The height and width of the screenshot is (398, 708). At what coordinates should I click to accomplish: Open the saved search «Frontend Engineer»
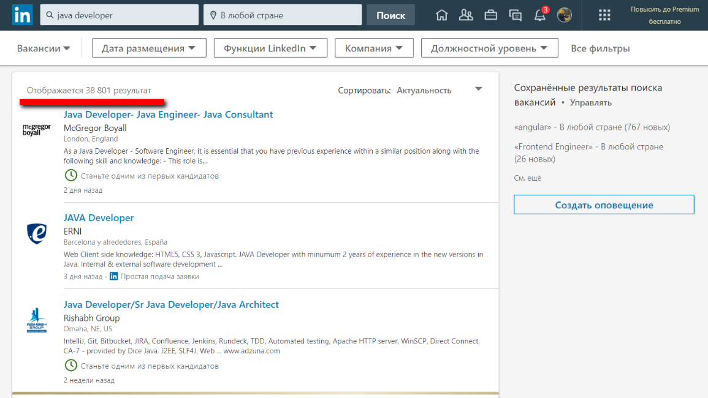click(588, 152)
